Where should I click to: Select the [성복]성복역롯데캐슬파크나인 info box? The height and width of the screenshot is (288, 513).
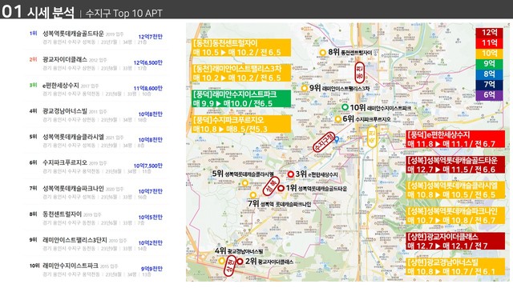click(x=455, y=215)
